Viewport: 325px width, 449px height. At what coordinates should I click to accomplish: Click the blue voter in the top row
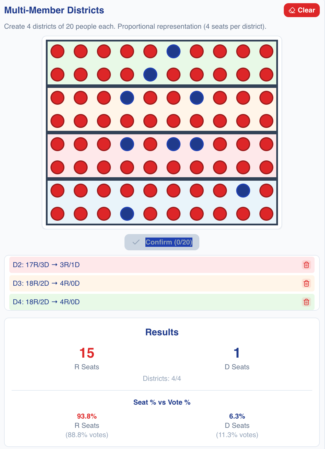tap(174, 52)
